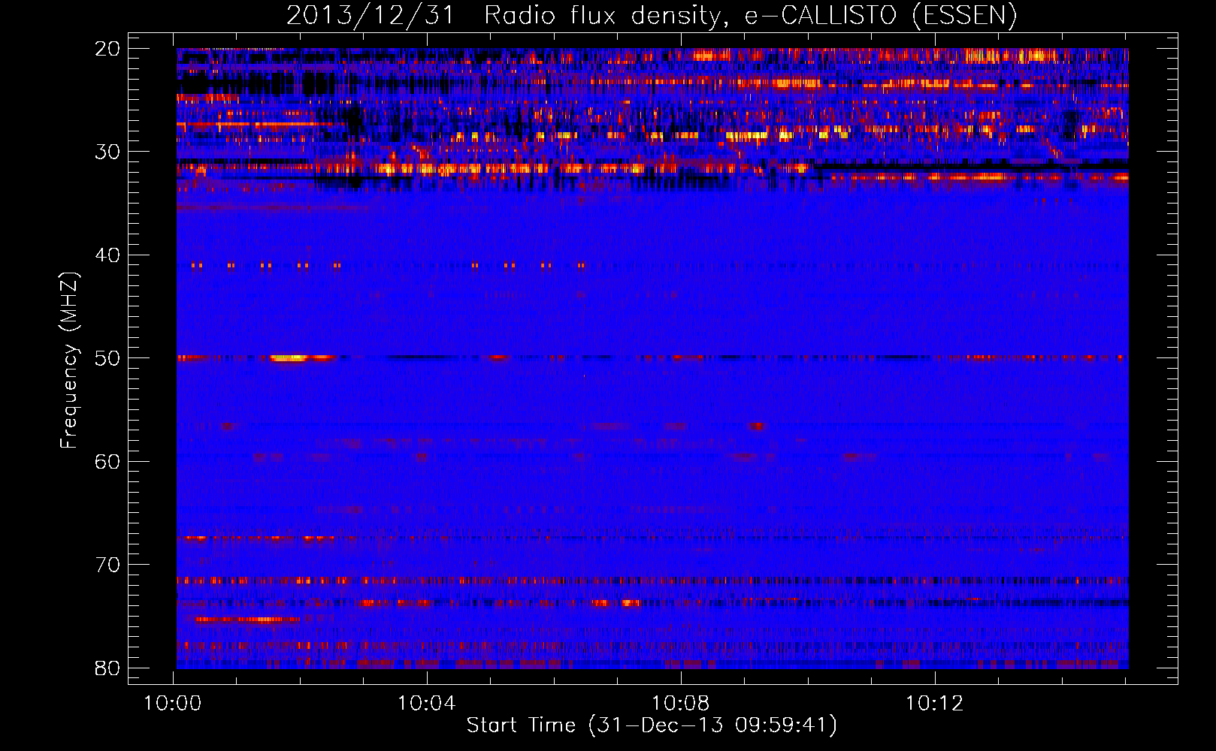Click the '10:08' time tick label
Viewport: 1216px width, 751px height.
click(x=681, y=704)
